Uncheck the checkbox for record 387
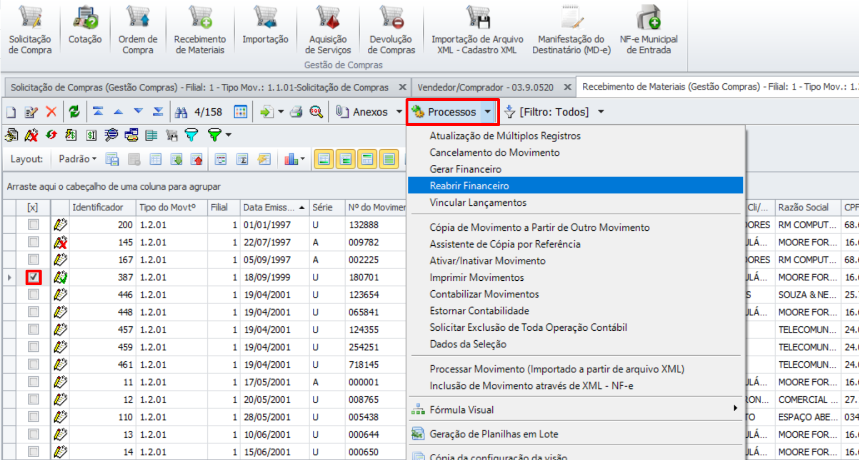The width and height of the screenshot is (859, 460). (x=33, y=277)
